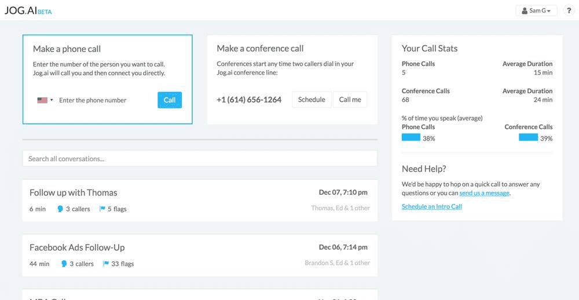Open the US flag country code dropdown
Image resolution: width=579 pixels, height=300 pixels.
45,100
